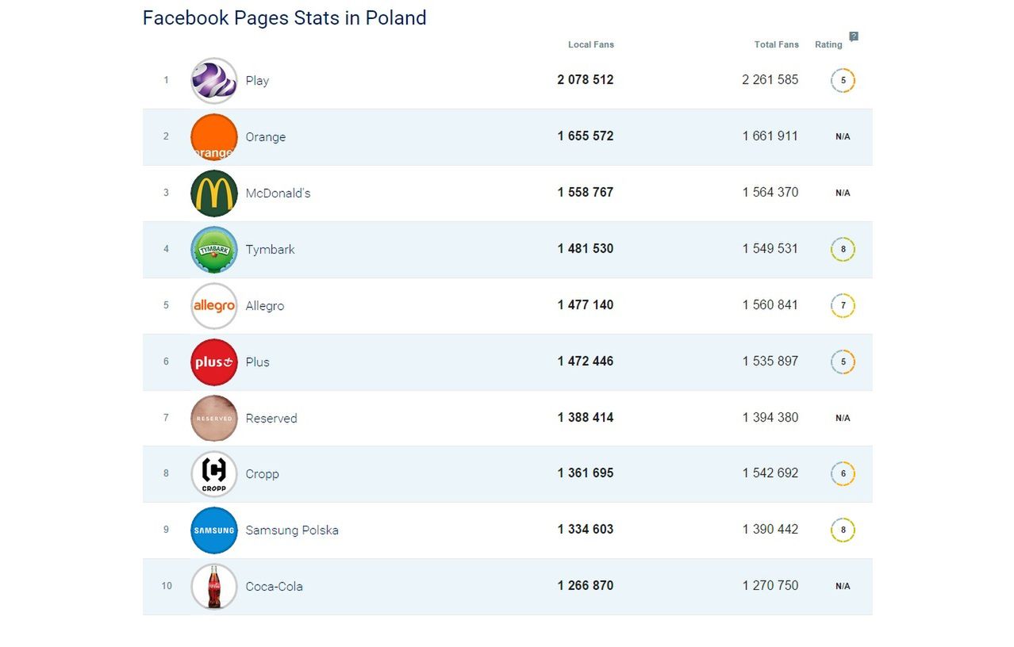Click the Cropp logo icon
This screenshot has height=647, width=1014.
pyautogui.click(x=214, y=474)
